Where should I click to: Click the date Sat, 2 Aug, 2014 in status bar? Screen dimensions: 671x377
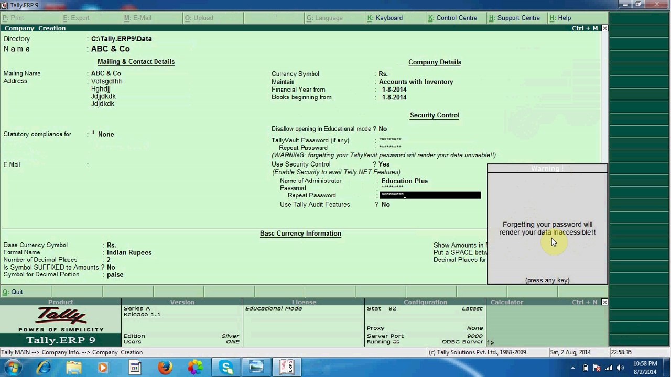[x=570, y=352]
